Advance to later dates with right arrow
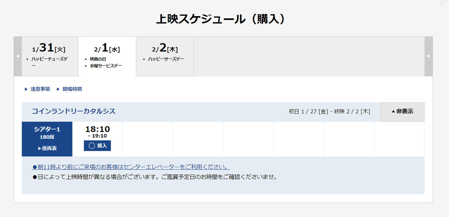This screenshot has width=449, height=217. pos(429,56)
